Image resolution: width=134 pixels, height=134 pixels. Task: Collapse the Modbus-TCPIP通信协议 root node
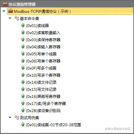pyautogui.click(x=4, y=11)
